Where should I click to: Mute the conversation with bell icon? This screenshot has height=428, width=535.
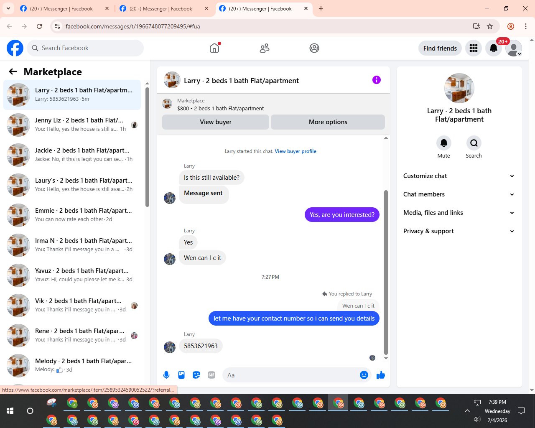444,143
